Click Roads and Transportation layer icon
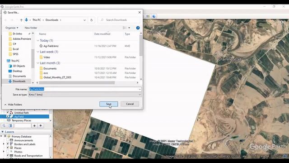The width and height of the screenshot is (289, 163). pos(11,156)
